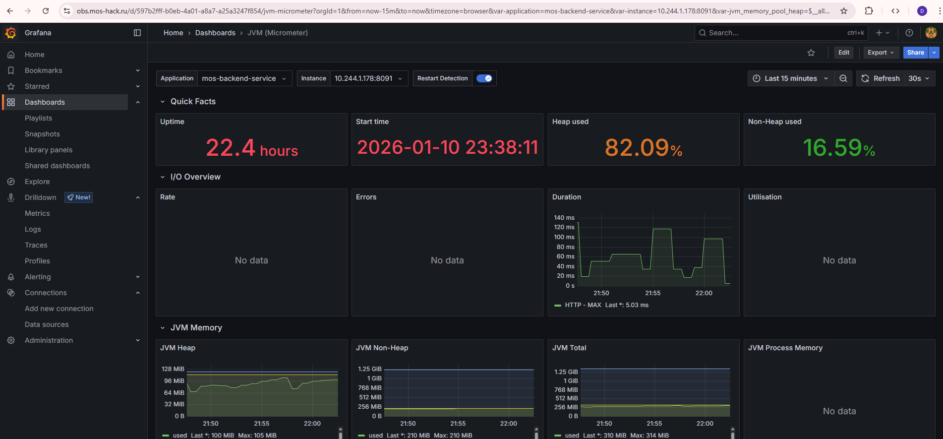Image resolution: width=943 pixels, height=439 pixels.
Task: Collapse the Quick Facts row
Action: 192,101
